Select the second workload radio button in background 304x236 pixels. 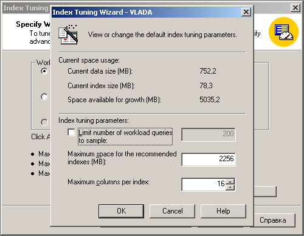[44, 97]
